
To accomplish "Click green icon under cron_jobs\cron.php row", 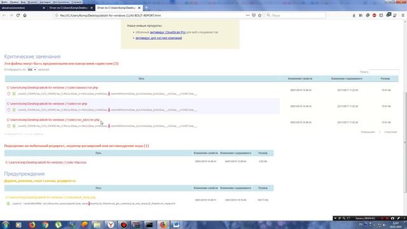I will click(x=14, y=126).
